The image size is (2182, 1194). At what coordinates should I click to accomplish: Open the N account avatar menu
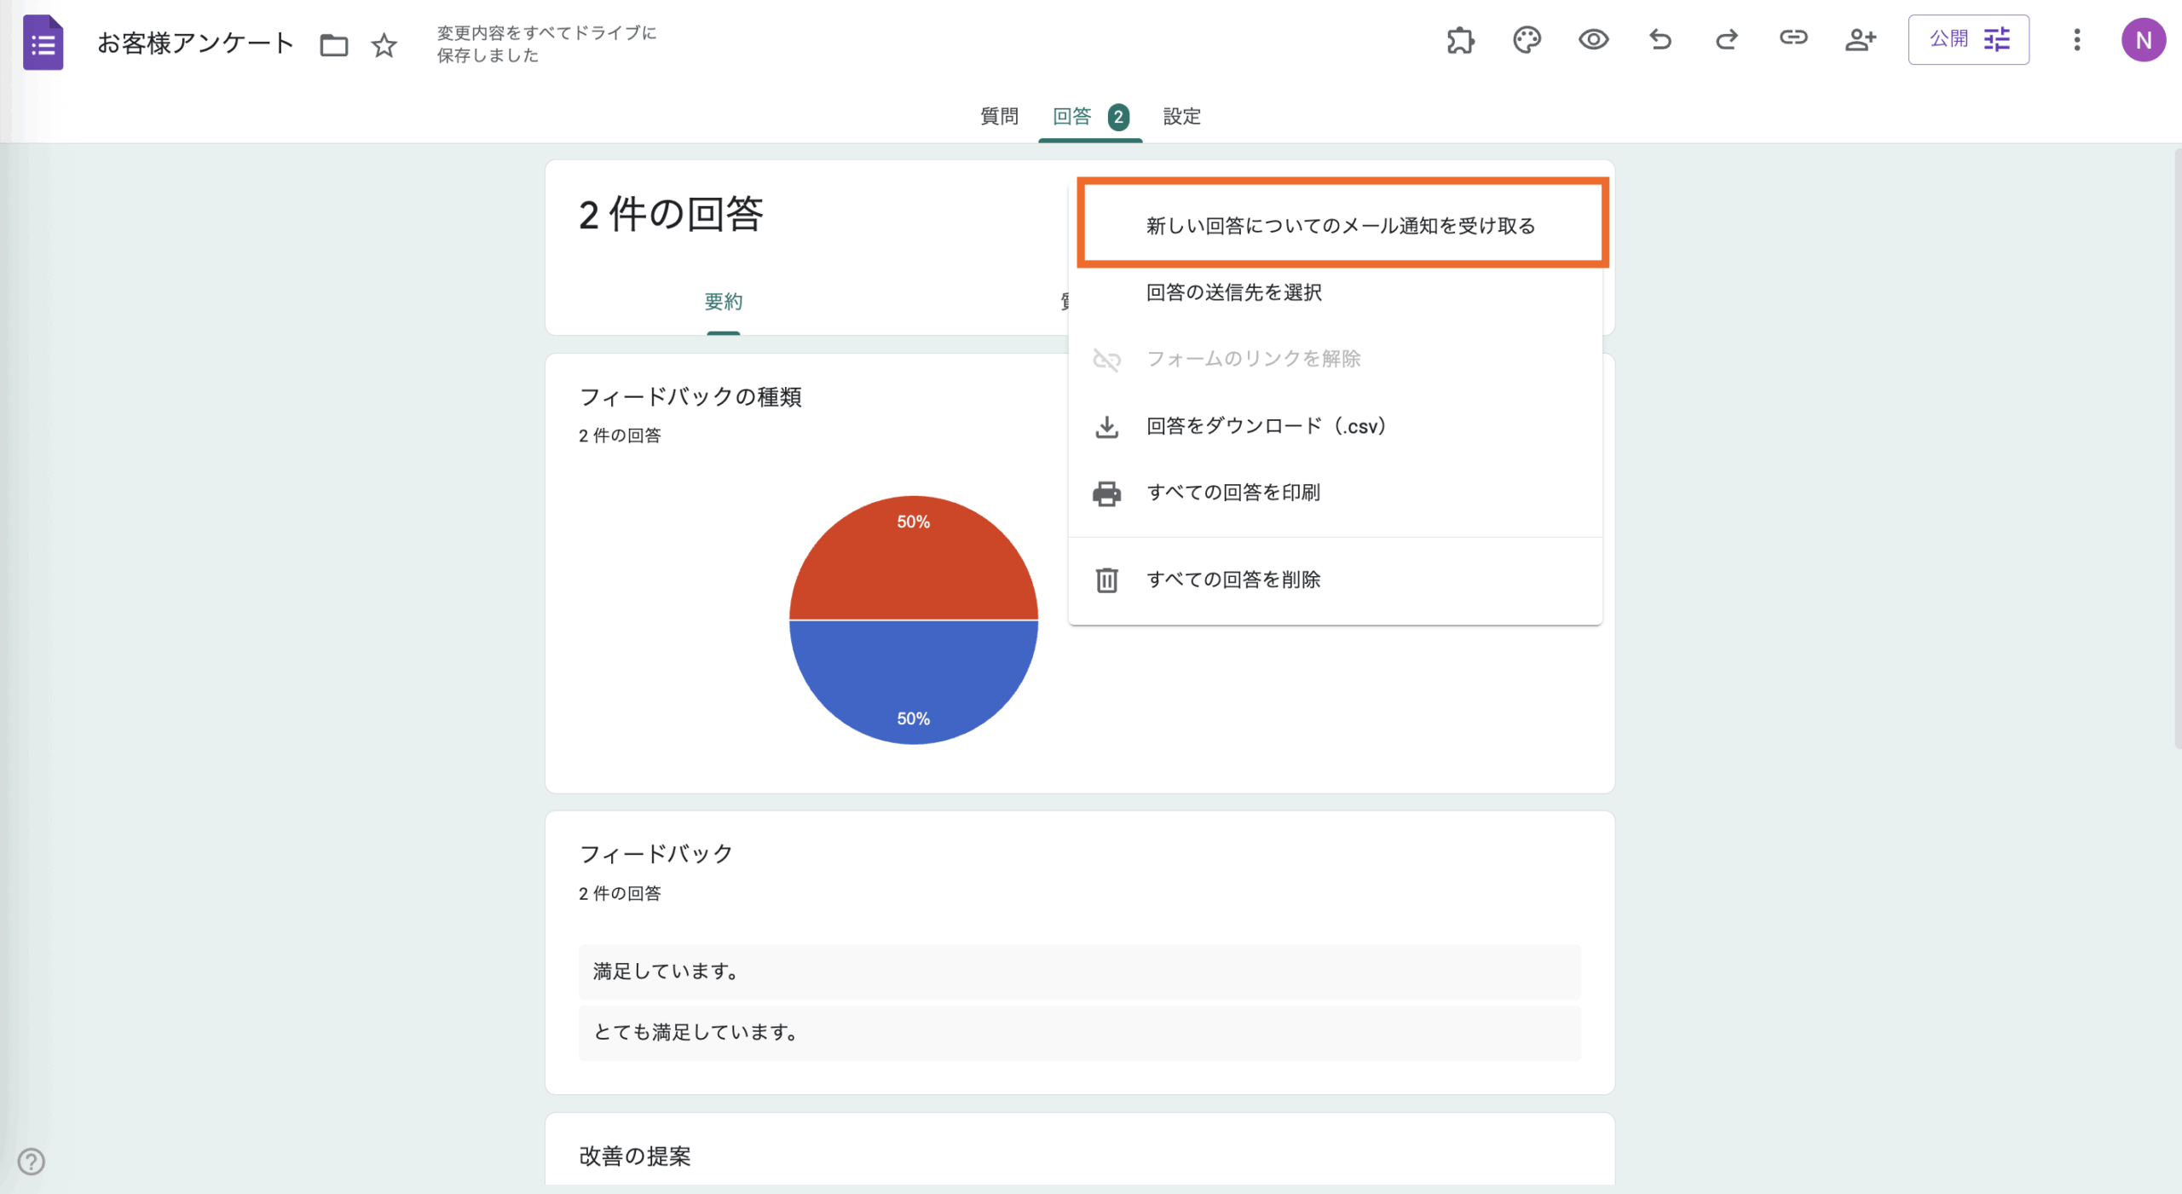pyautogui.click(x=2143, y=40)
